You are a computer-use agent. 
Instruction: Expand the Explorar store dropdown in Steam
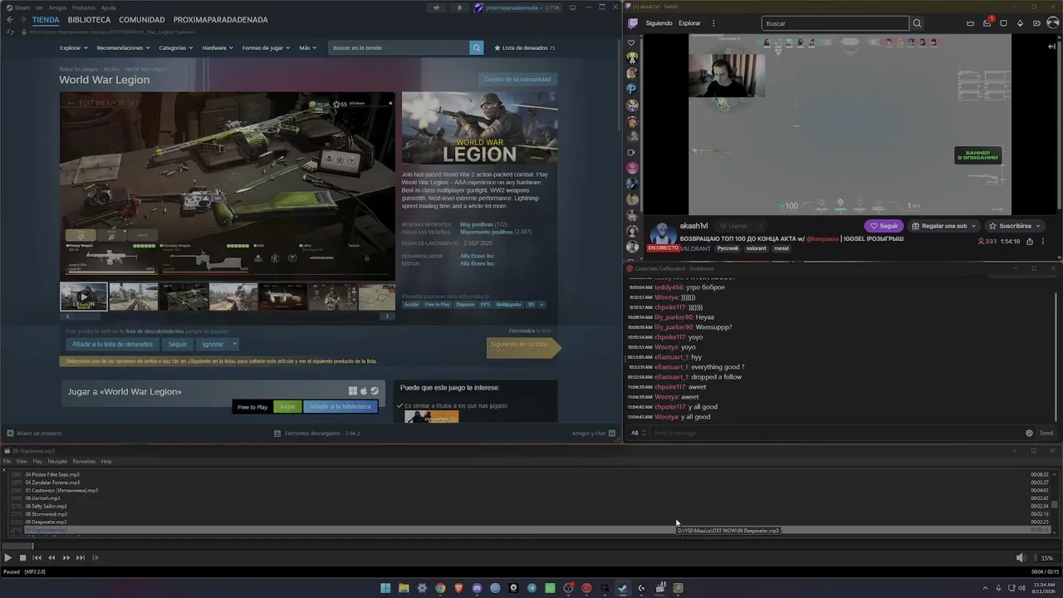(74, 47)
